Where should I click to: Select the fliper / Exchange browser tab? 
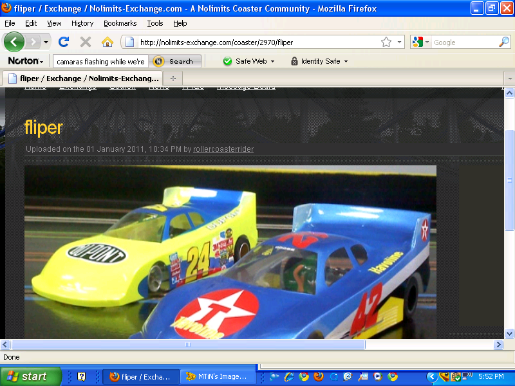tap(83, 78)
